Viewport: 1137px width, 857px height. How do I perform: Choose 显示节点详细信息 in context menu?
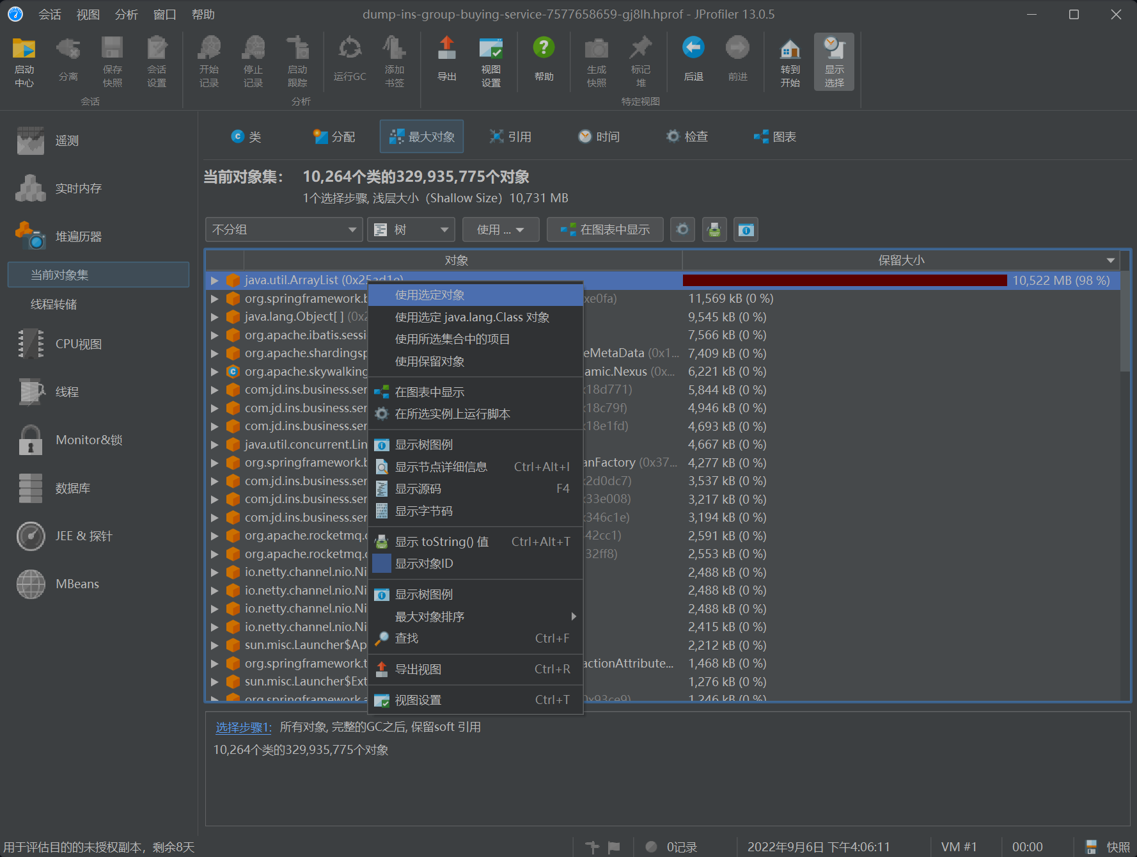point(475,467)
